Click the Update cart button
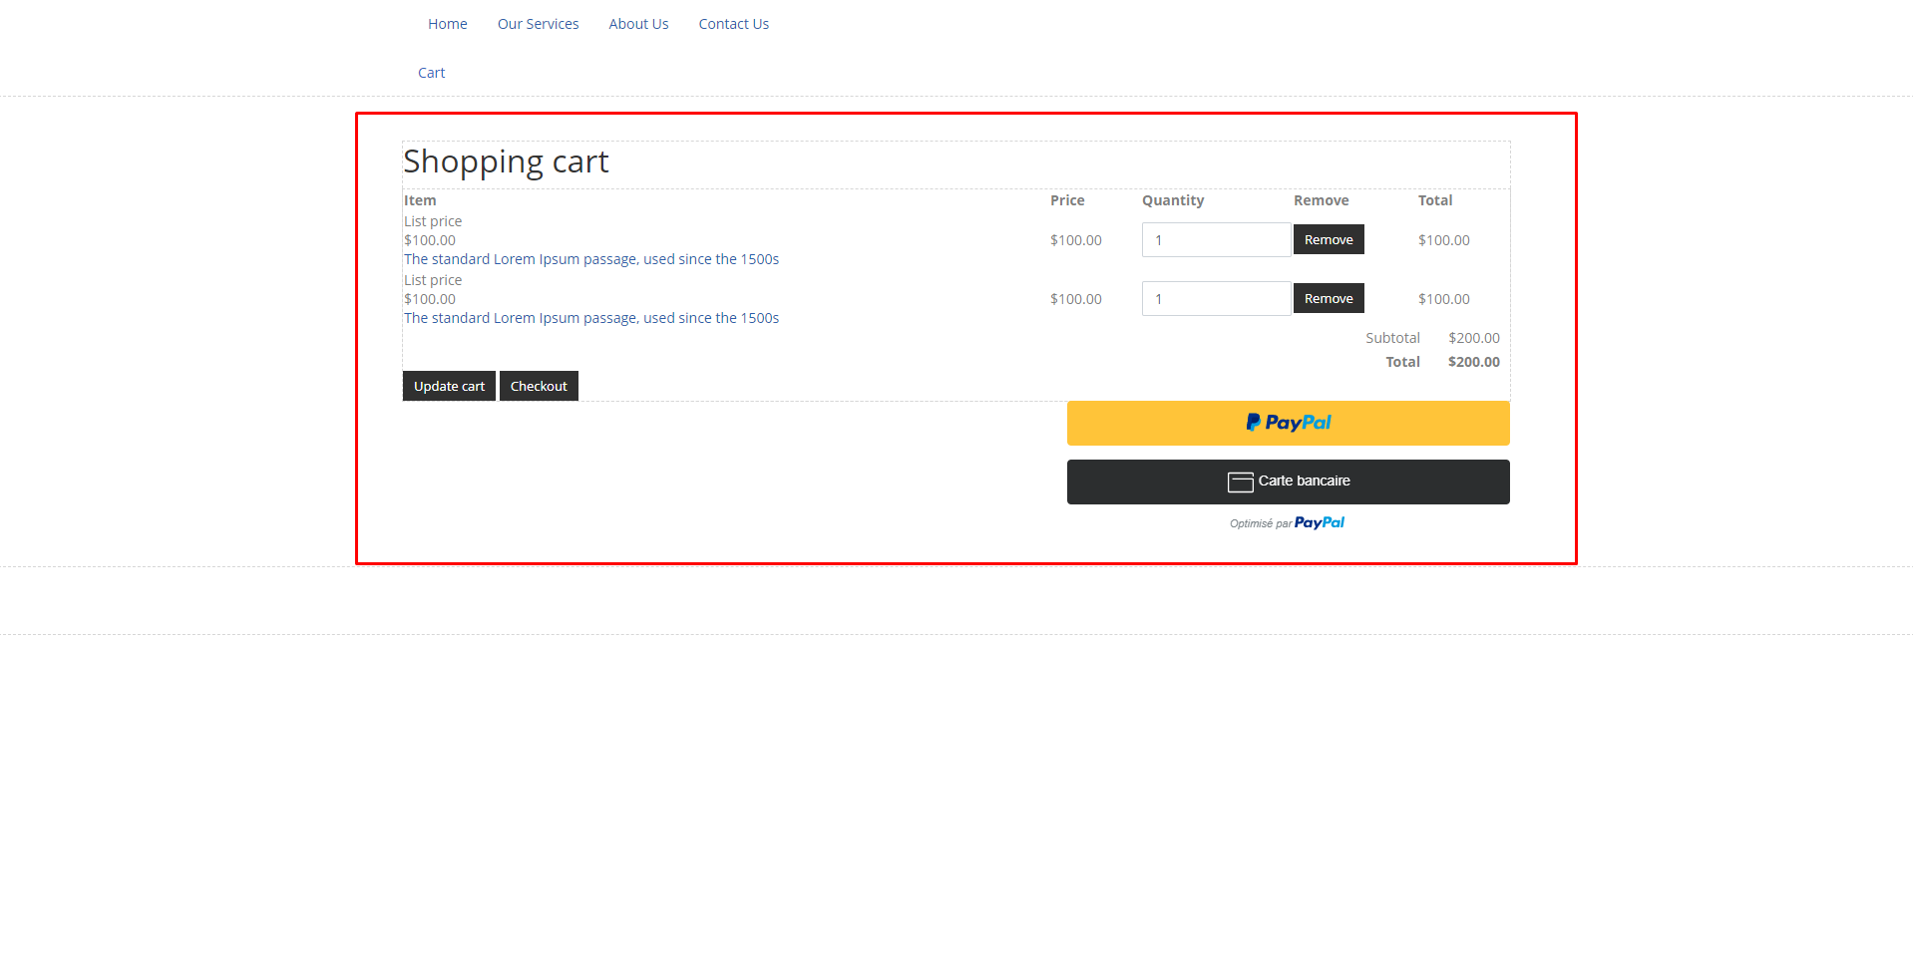The height and width of the screenshot is (963, 1913). [449, 386]
